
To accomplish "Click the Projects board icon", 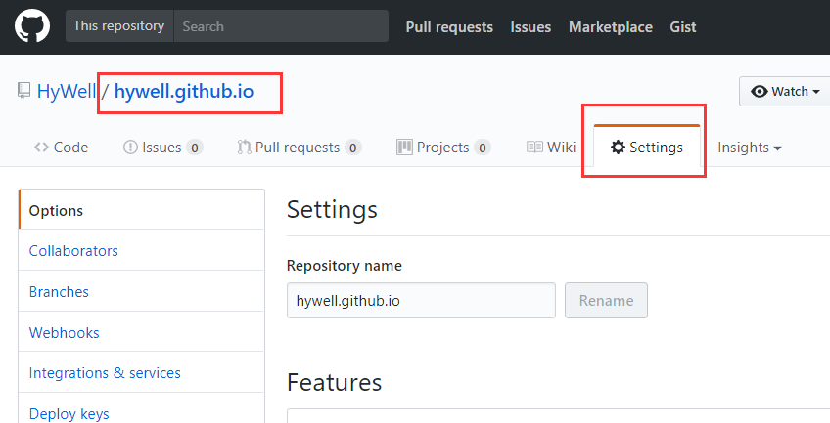I will click(404, 147).
